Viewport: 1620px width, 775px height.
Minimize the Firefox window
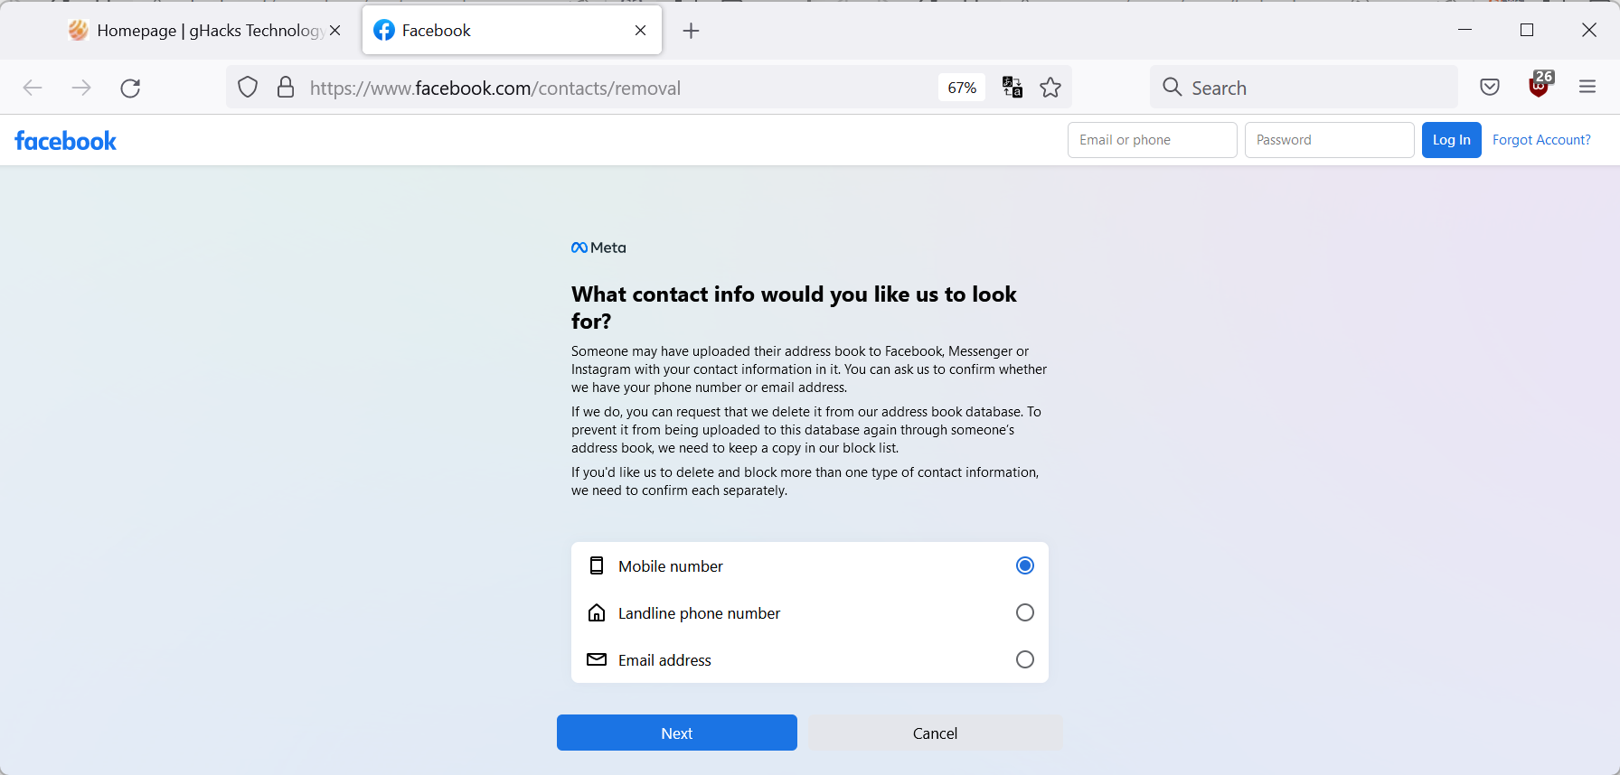pos(1465,30)
